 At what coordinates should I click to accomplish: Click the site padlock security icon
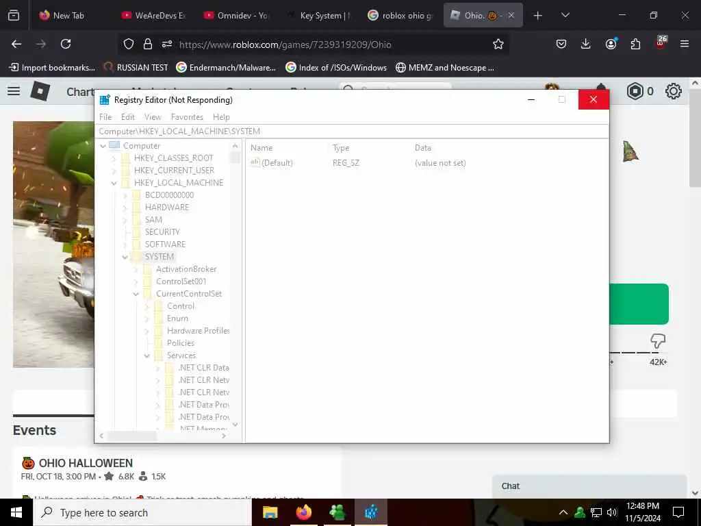148,44
